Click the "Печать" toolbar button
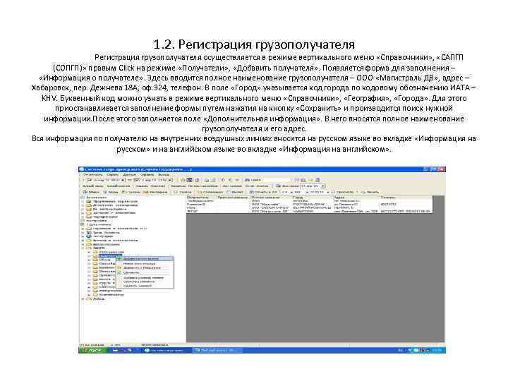Image resolution: width=508 pixels, height=381 pixels. point(370,192)
